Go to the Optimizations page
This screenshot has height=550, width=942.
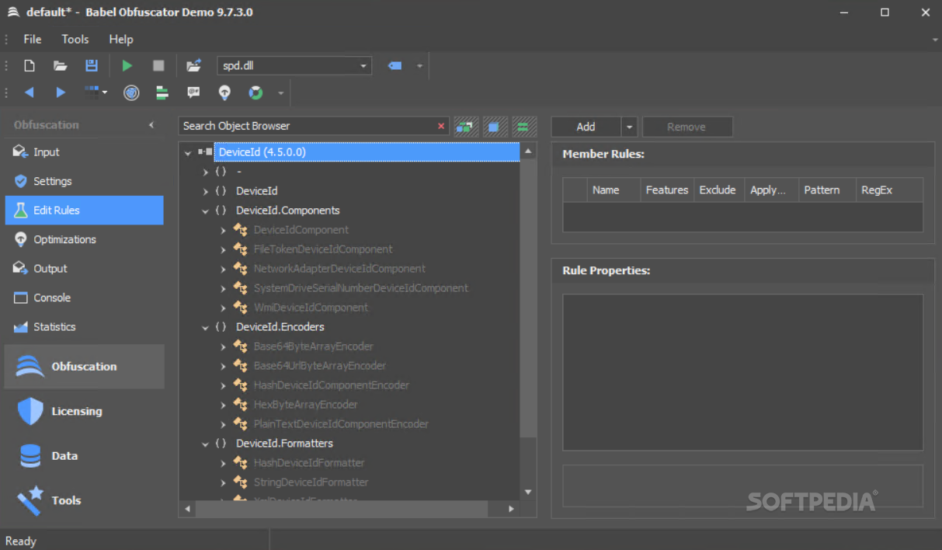pyautogui.click(x=84, y=239)
